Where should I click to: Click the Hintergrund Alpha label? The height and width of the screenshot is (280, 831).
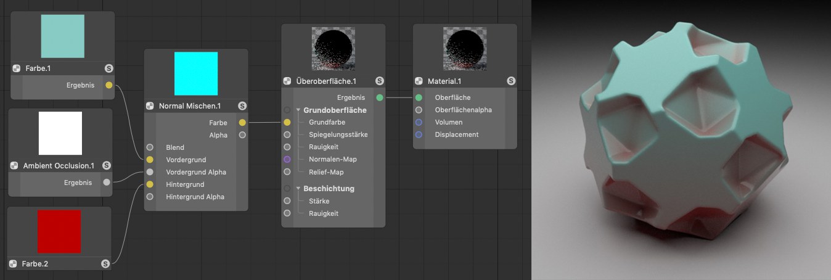tap(195, 197)
